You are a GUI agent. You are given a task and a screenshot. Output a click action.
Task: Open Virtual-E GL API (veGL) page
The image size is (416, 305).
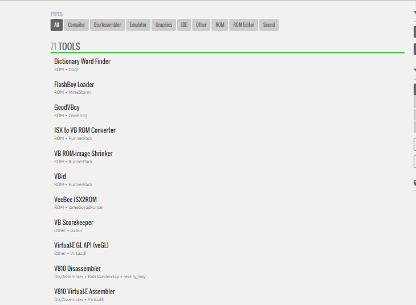(x=81, y=246)
